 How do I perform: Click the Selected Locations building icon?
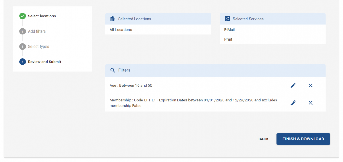point(113,19)
